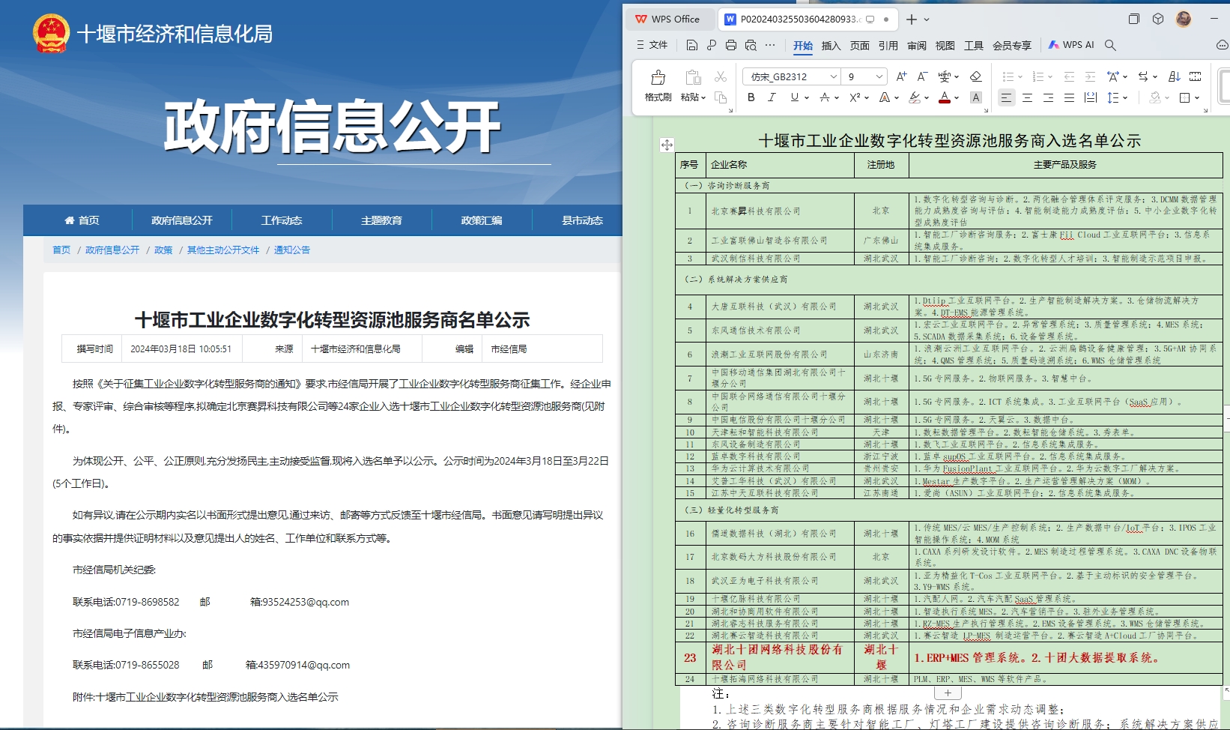Switch to the 视图 ribbon tab
1230x730 pixels.
[x=945, y=46]
